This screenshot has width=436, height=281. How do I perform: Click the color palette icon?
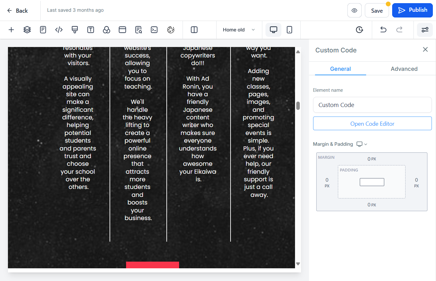[x=171, y=30]
